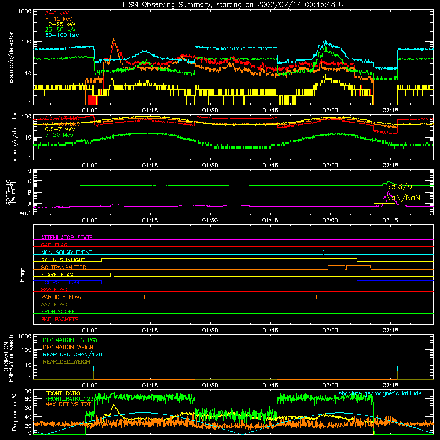Select the red 3-6 keV legend label
Image resolution: width=440 pixels, height=440 pixels.
tap(57, 13)
